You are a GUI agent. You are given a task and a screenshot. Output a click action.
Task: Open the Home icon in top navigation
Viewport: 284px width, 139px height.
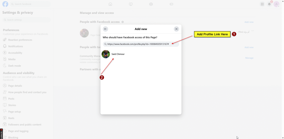(110, 4)
